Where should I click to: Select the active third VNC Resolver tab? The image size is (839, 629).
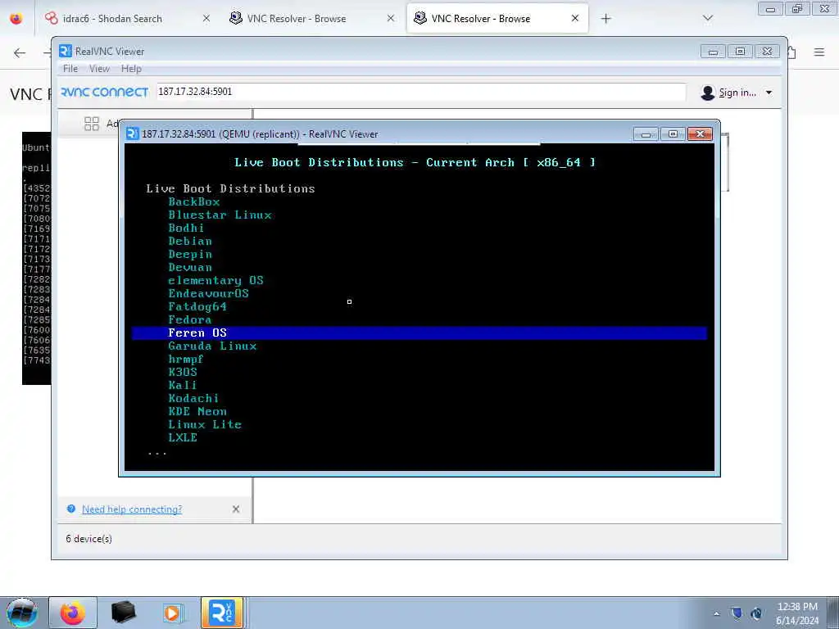tap(480, 18)
